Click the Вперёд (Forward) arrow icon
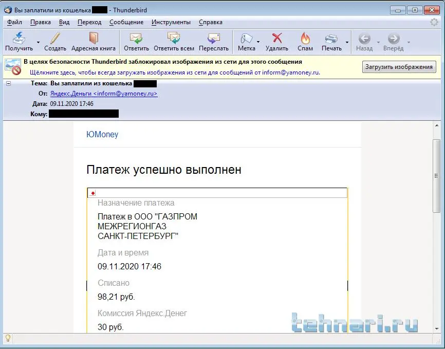Screen dimensions: 445x349 (x=394, y=39)
